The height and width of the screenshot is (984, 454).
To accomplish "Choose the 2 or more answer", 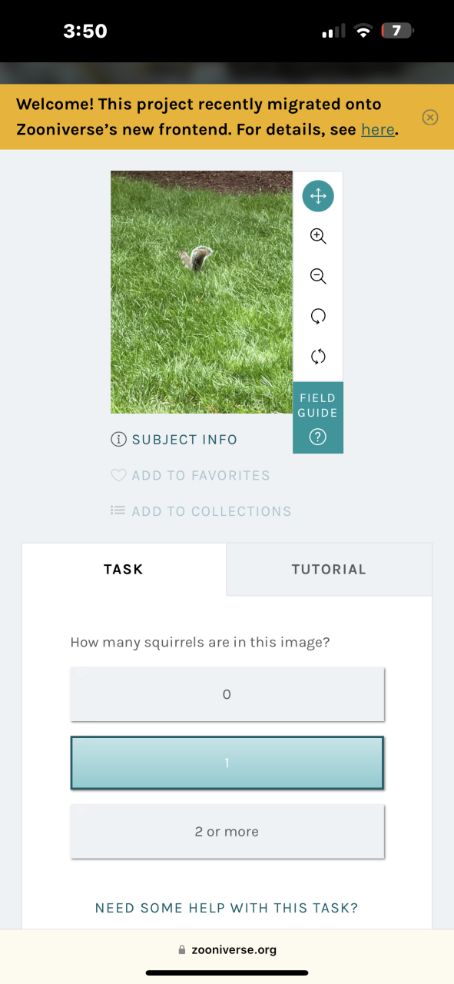I will (x=227, y=832).
